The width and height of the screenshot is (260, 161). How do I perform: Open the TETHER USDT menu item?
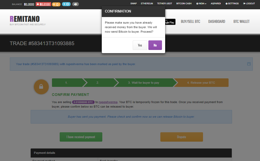pyautogui.click(x=164, y=3)
